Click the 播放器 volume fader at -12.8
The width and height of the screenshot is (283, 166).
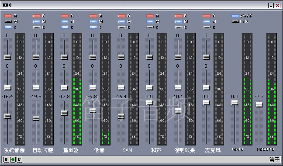coord(64,113)
